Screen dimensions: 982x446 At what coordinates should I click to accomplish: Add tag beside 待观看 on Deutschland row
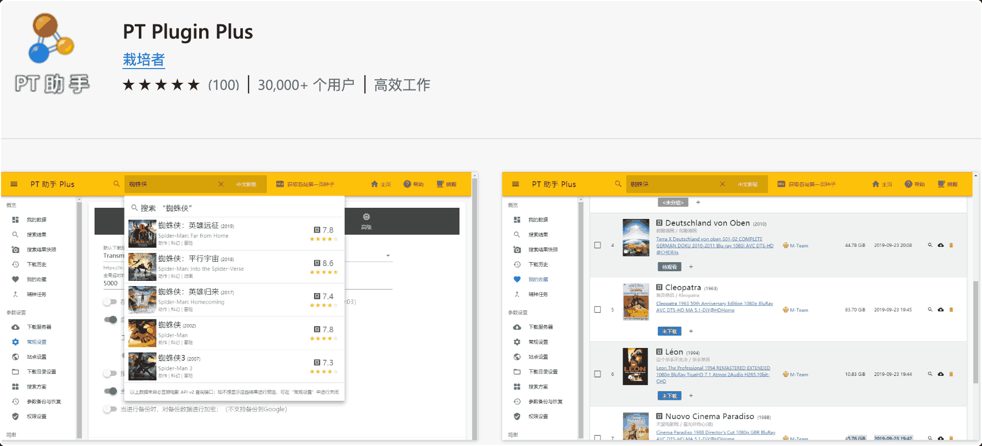[x=691, y=267]
